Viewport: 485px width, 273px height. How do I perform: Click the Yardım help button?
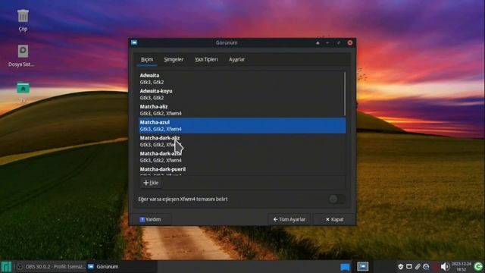(150, 219)
